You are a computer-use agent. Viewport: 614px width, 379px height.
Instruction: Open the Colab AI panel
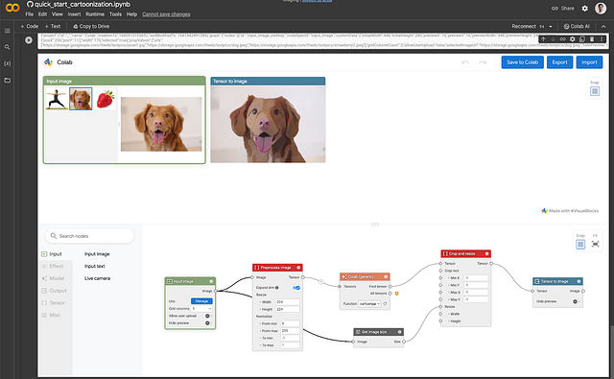point(577,27)
